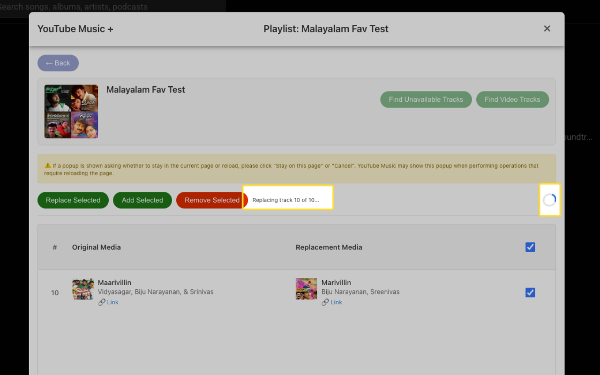
Task: Click the Add Selected button
Action: [142, 200]
